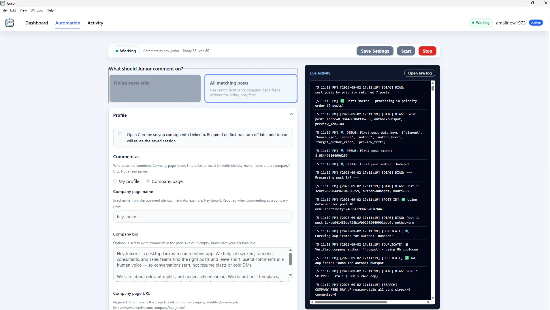Viewport: 550px width, 310px height.
Task: Choose the All matching posts card
Action: click(x=251, y=88)
